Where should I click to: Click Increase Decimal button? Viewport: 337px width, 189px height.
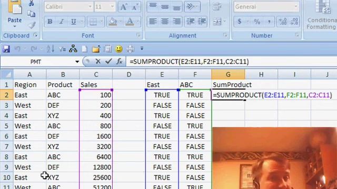[x=283, y=22]
